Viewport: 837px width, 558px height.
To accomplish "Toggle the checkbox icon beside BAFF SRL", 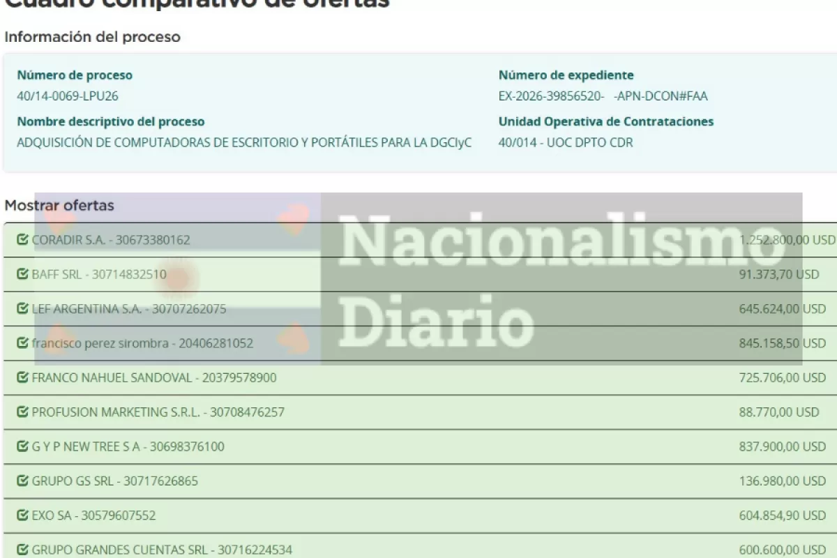I will click(22, 274).
